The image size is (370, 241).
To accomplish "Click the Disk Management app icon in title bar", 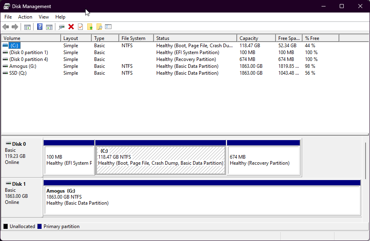I will point(6,6).
